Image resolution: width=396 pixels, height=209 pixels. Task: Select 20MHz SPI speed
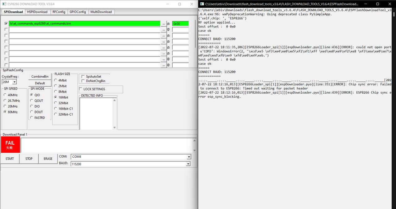pos(11,106)
